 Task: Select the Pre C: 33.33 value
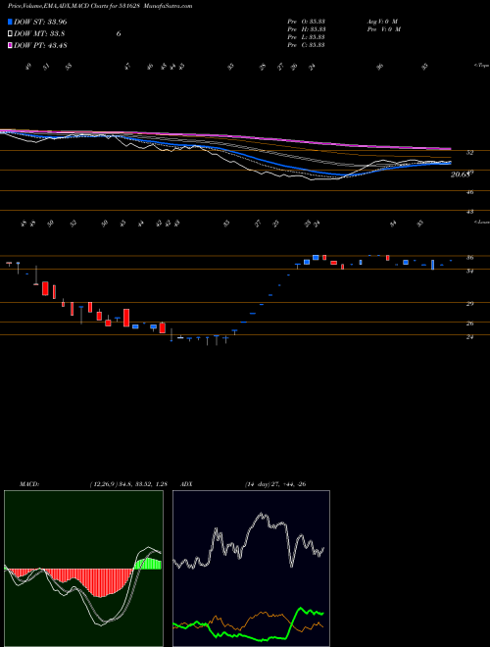point(307,45)
